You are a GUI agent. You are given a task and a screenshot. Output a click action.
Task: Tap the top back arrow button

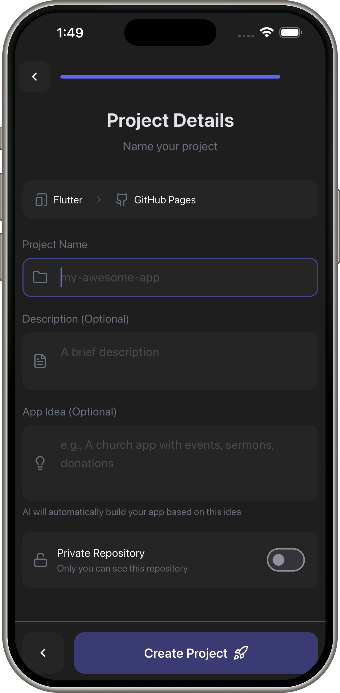tap(34, 77)
